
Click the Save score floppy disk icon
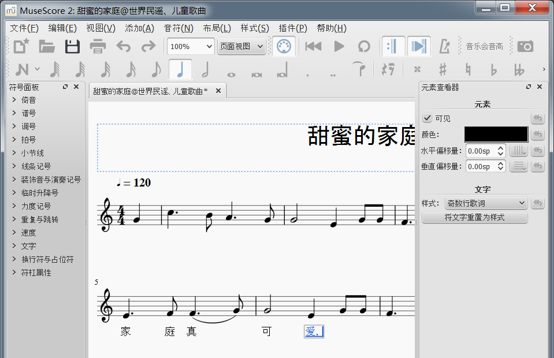point(72,47)
